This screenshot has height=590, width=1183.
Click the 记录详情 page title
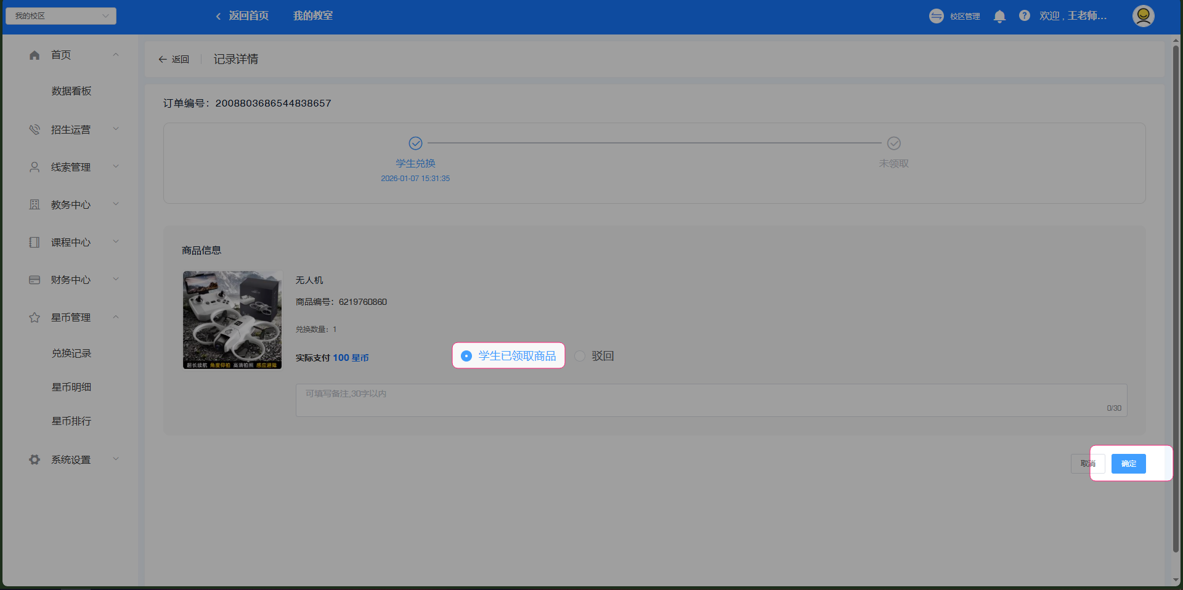(x=236, y=59)
